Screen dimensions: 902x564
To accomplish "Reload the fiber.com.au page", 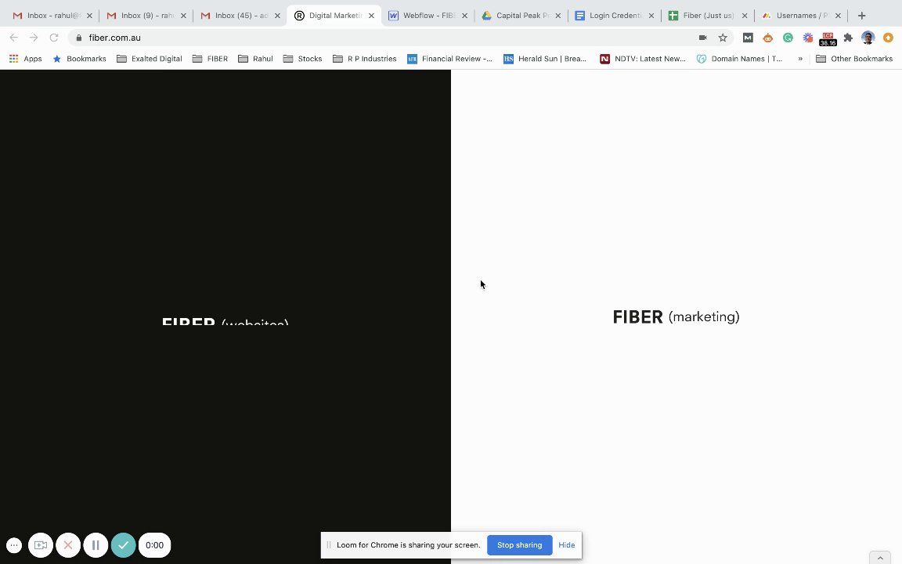I will coord(54,38).
